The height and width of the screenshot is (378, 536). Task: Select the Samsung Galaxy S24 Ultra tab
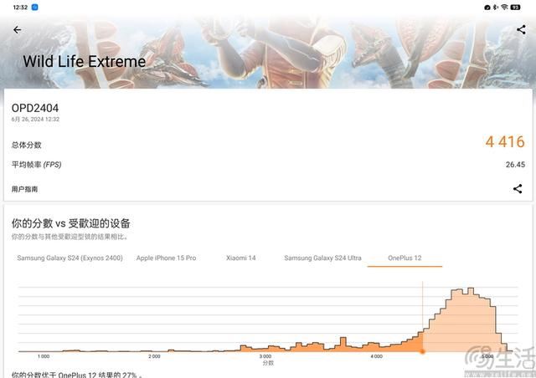coord(322,258)
